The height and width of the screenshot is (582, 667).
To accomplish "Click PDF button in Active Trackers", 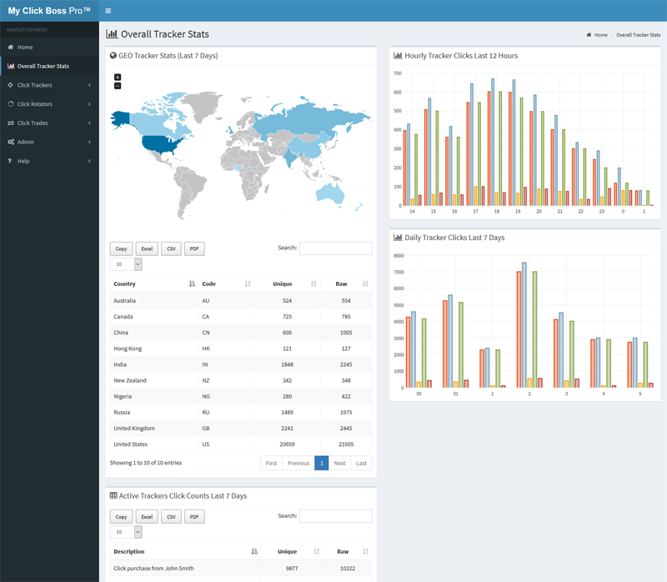I will pyautogui.click(x=194, y=517).
